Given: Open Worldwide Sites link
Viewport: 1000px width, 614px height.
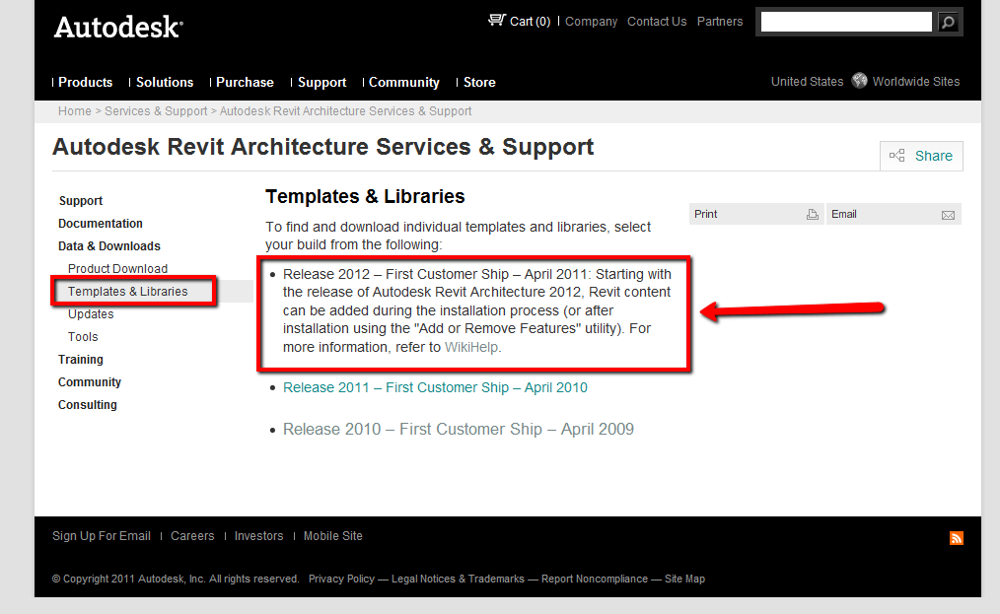Looking at the screenshot, I should (916, 82).
